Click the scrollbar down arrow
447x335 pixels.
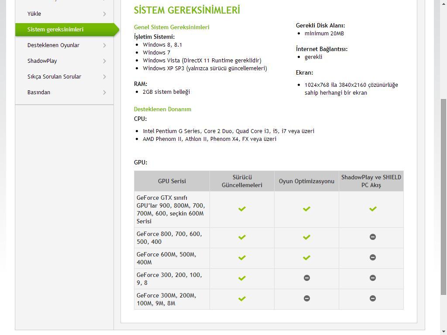click(444, 332)
